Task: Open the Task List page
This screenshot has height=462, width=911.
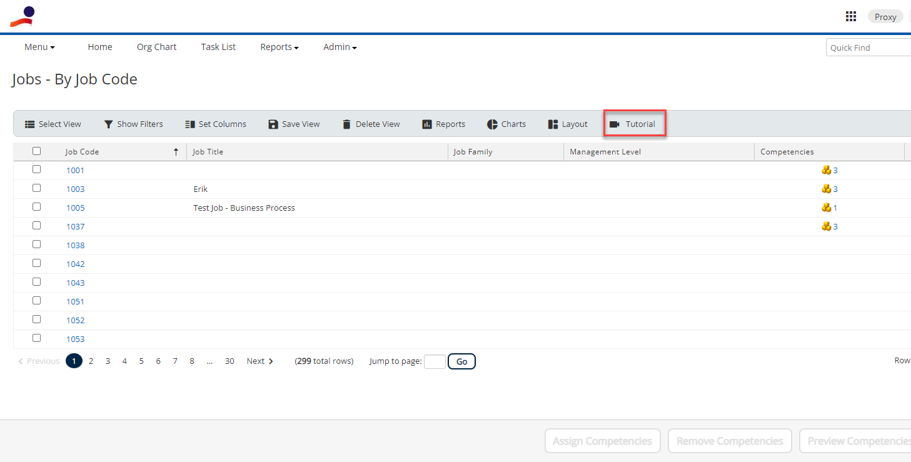Action: pos(218,47)
